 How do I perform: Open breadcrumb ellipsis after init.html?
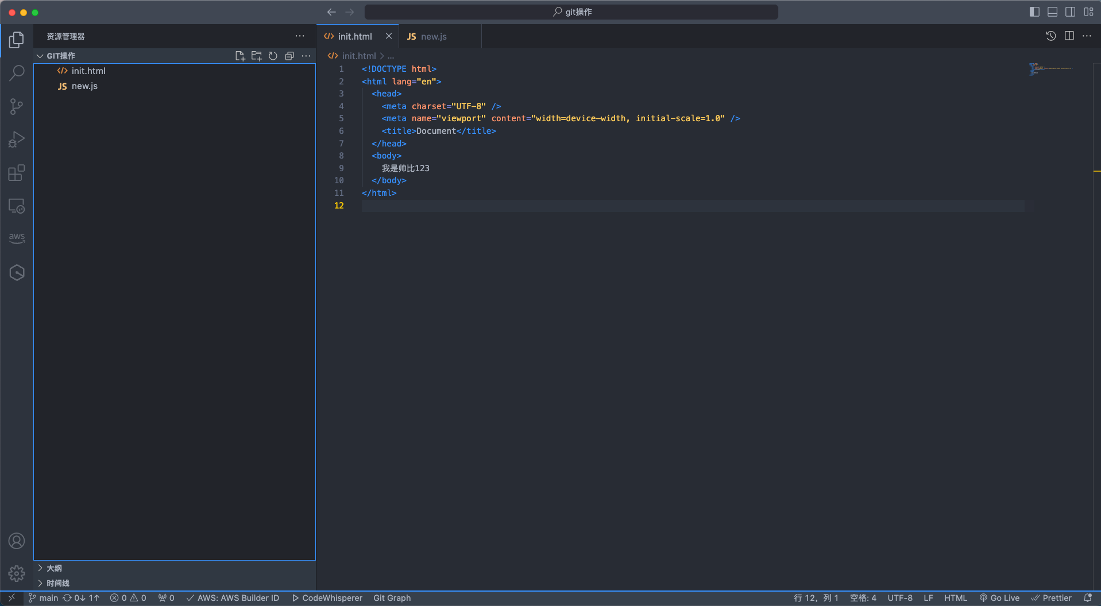[x=391, y=56]
